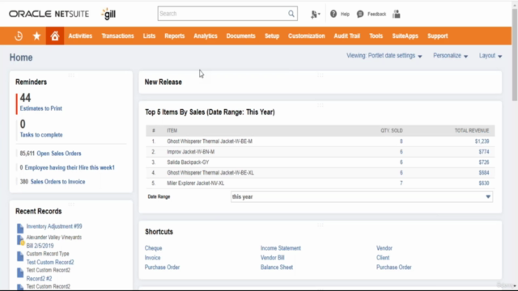Screen dimensions: 518x291
Task: Click the vertical page scrollbar
Action: (x=515, y=54)
